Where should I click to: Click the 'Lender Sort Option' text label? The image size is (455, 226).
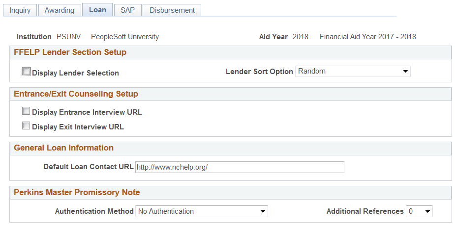tap(259, 72)
